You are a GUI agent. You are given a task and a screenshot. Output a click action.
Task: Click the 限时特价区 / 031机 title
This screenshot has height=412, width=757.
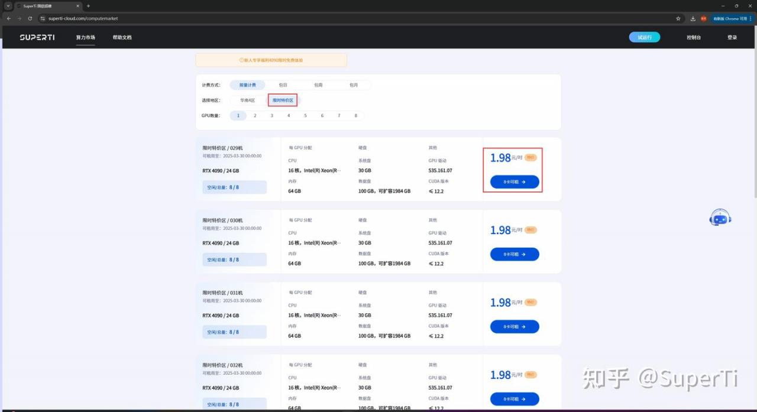pyautogui.click(x=223, y=293)
